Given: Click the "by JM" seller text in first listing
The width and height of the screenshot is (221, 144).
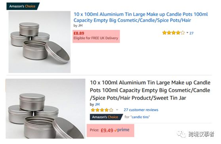Looking at the screenshot, I should tap(78, 25).
